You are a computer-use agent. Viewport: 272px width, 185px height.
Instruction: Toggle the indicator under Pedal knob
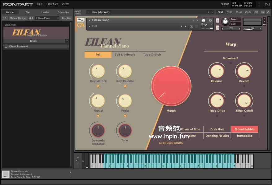125,116
